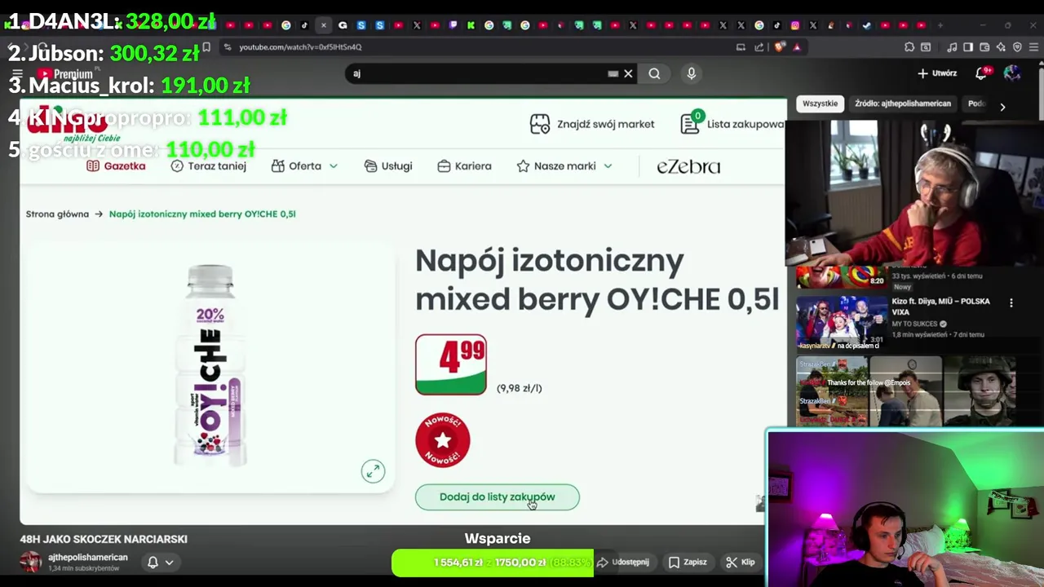Expand the subscription bell chevron dropdown

point(170,562)
